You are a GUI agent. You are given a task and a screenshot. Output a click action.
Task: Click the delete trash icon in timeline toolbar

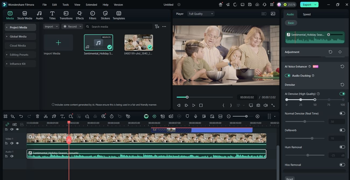(x=37, y=116)
